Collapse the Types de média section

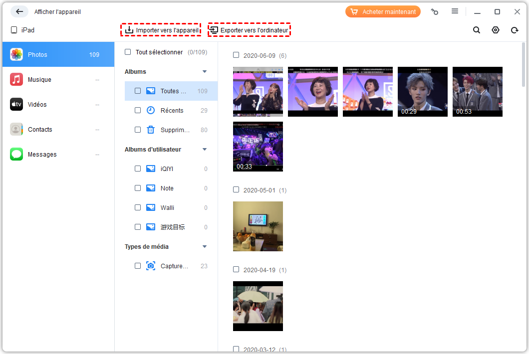click(x=205, y=247)
